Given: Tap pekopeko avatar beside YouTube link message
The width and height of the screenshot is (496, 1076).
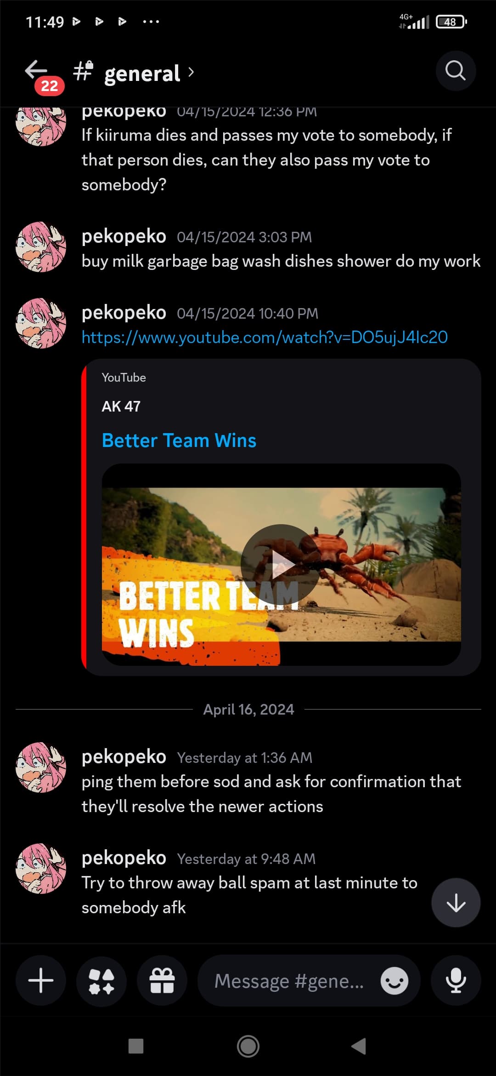Looking at the screenshot, I should tap(41, 323).
